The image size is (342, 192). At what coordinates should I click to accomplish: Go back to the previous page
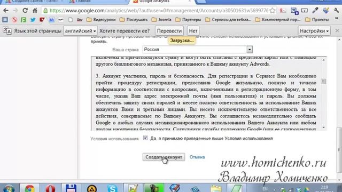(x=6, y=11)
